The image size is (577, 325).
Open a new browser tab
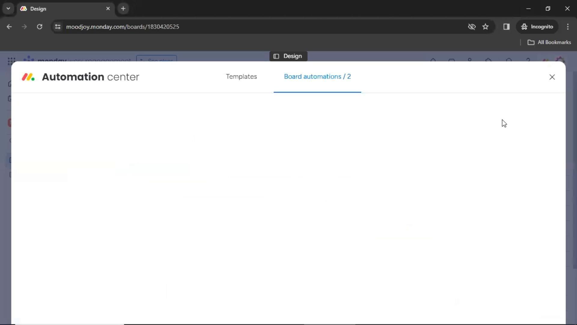pos(123,8)
